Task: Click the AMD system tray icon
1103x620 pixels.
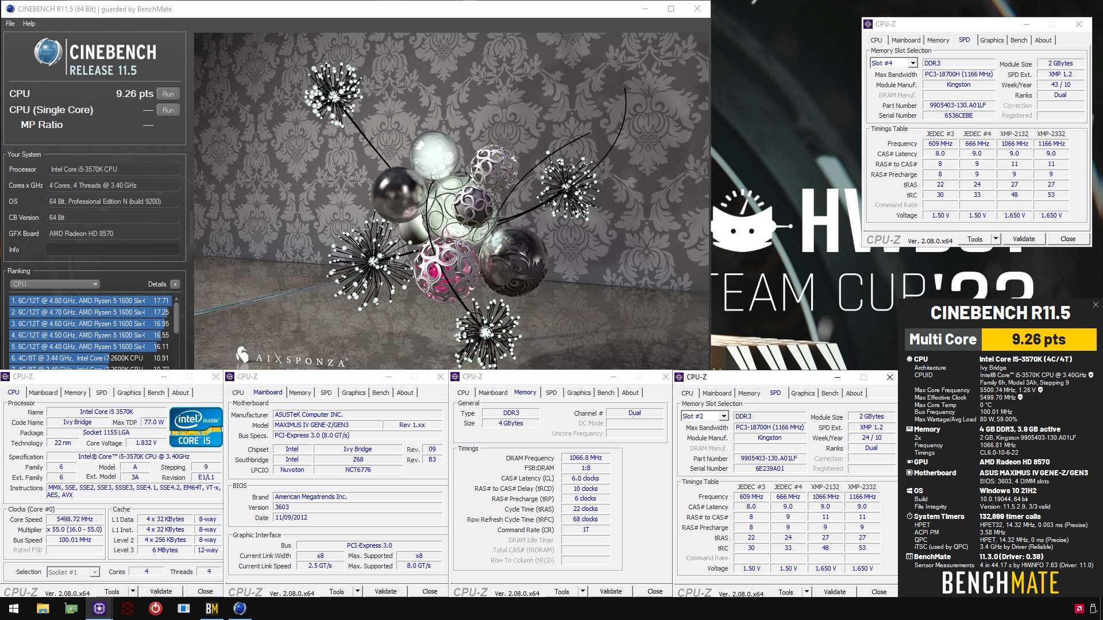Action: (x=1079, y=609)
